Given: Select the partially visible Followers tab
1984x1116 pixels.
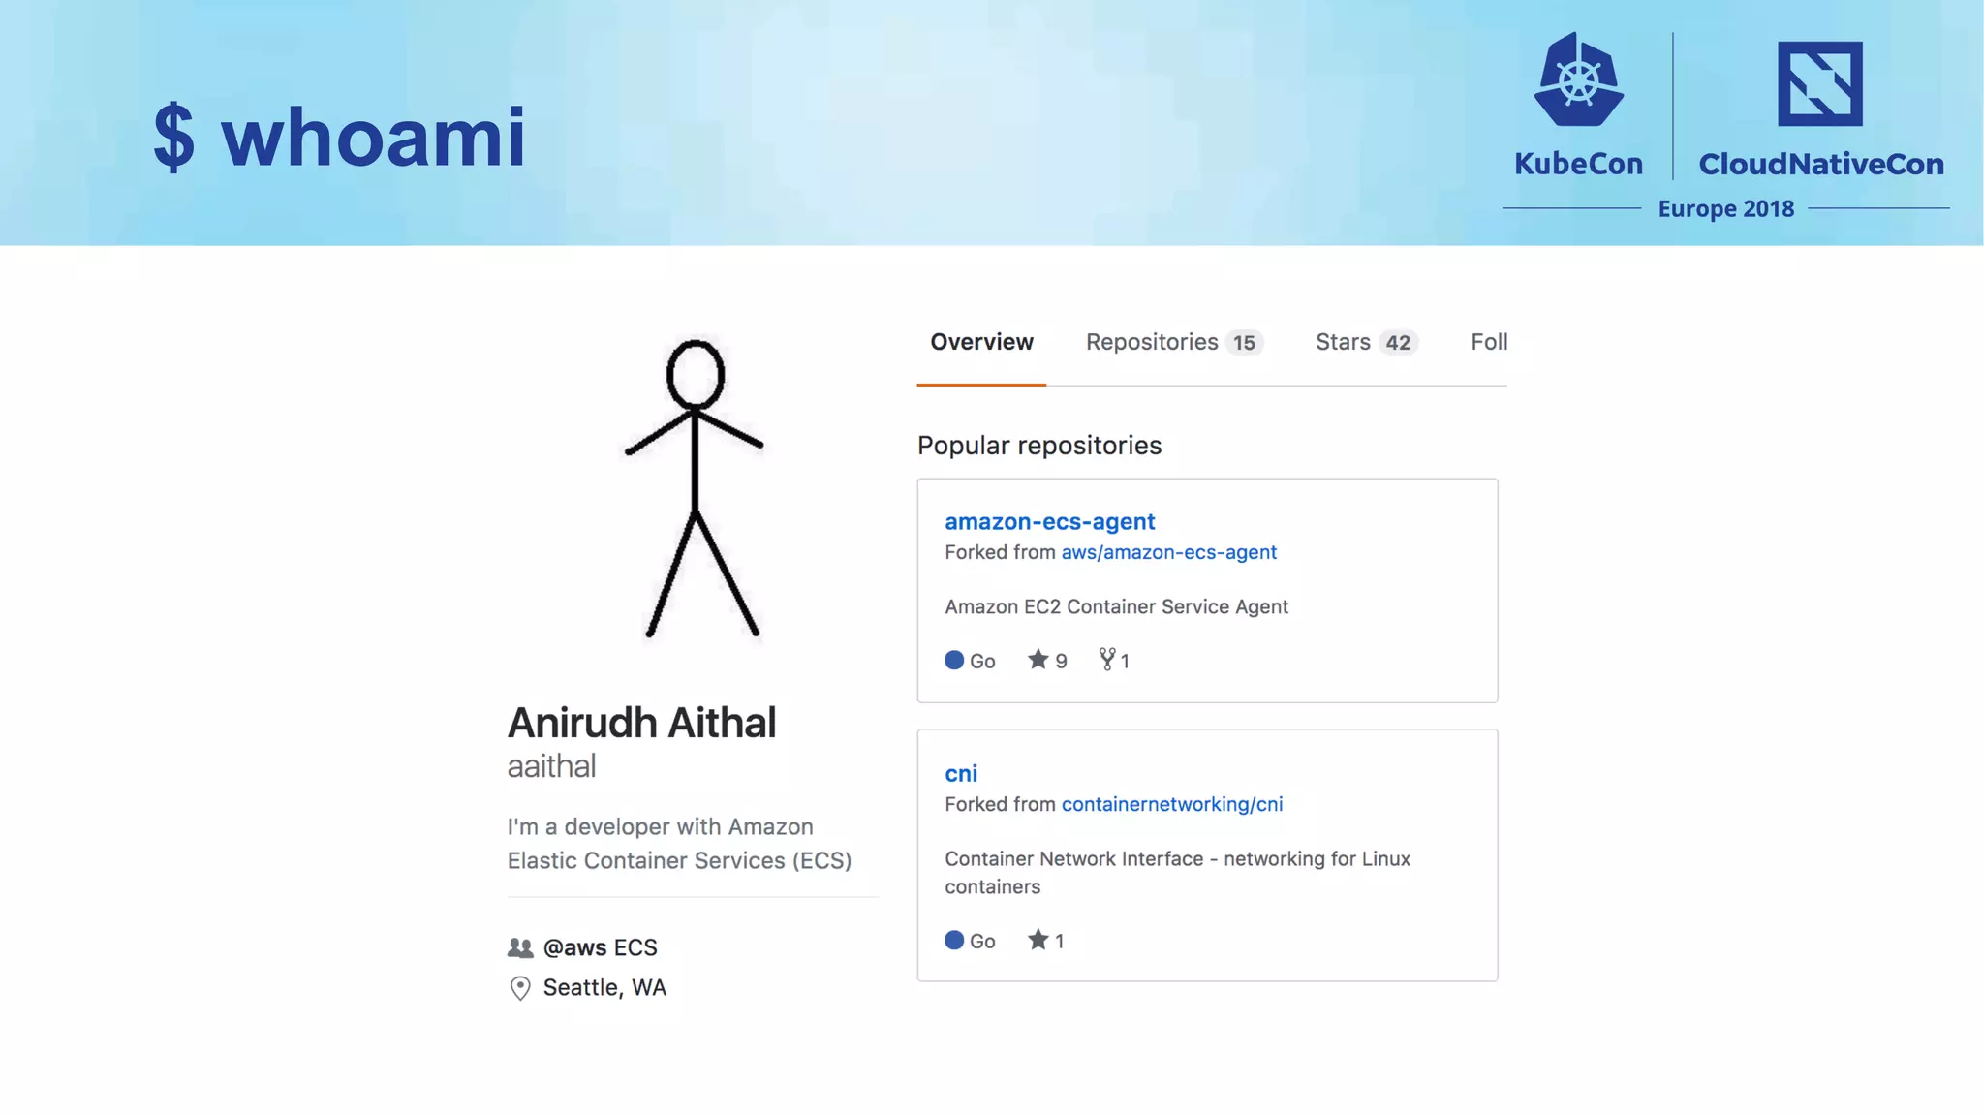Looking at the screenshot, I should click(1488, 342).
